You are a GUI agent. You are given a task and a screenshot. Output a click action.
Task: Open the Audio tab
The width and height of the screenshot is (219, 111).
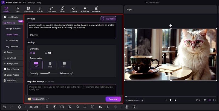[40, 10]
